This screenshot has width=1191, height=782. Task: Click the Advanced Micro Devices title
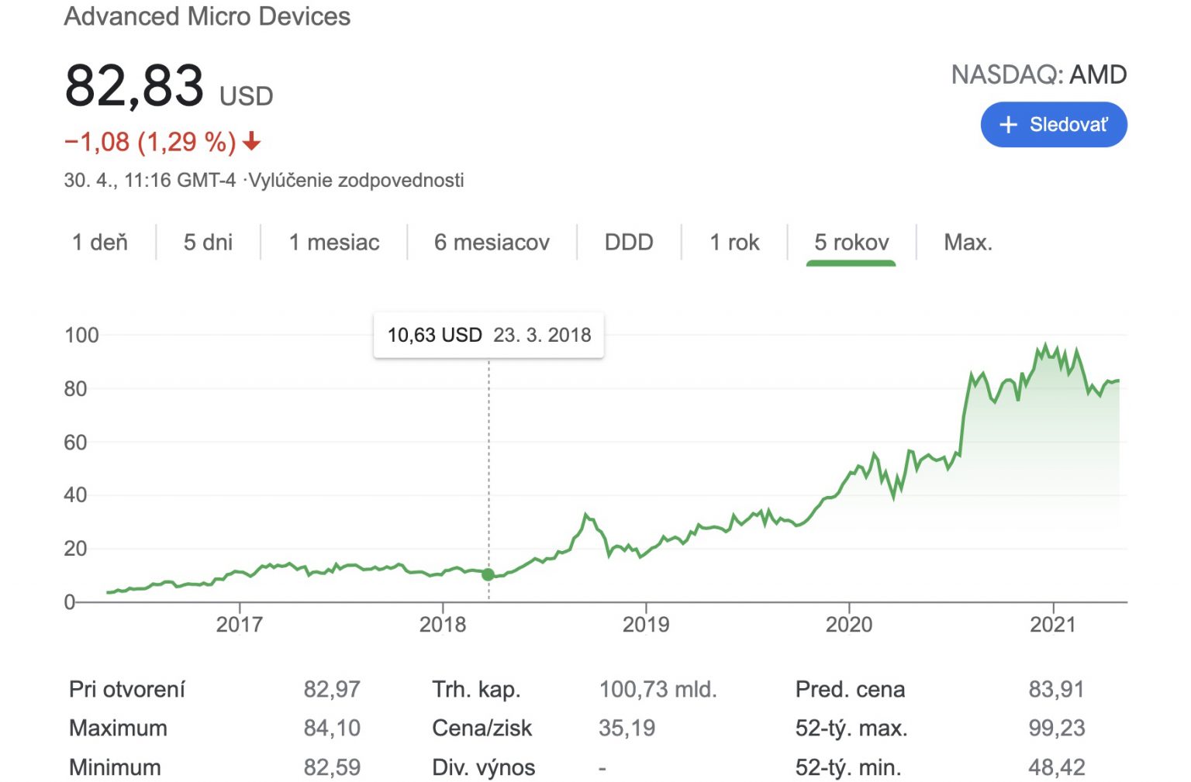tap(207, 16)
